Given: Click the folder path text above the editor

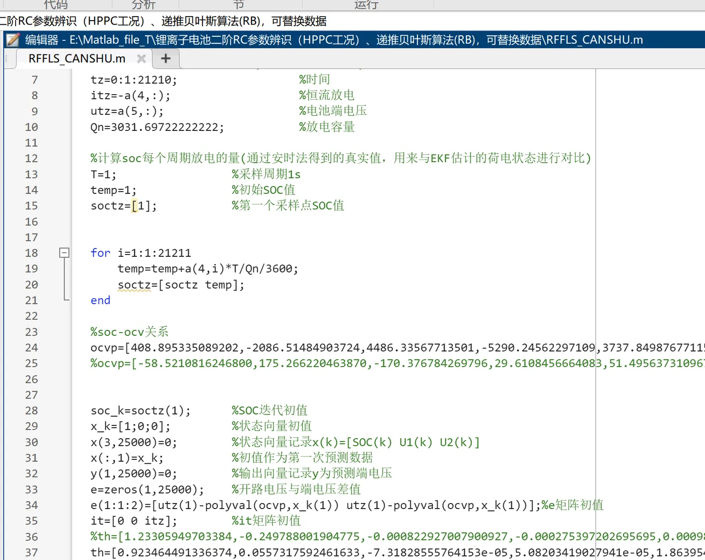Looking at the screenshot, I should [x=163, y=21].
